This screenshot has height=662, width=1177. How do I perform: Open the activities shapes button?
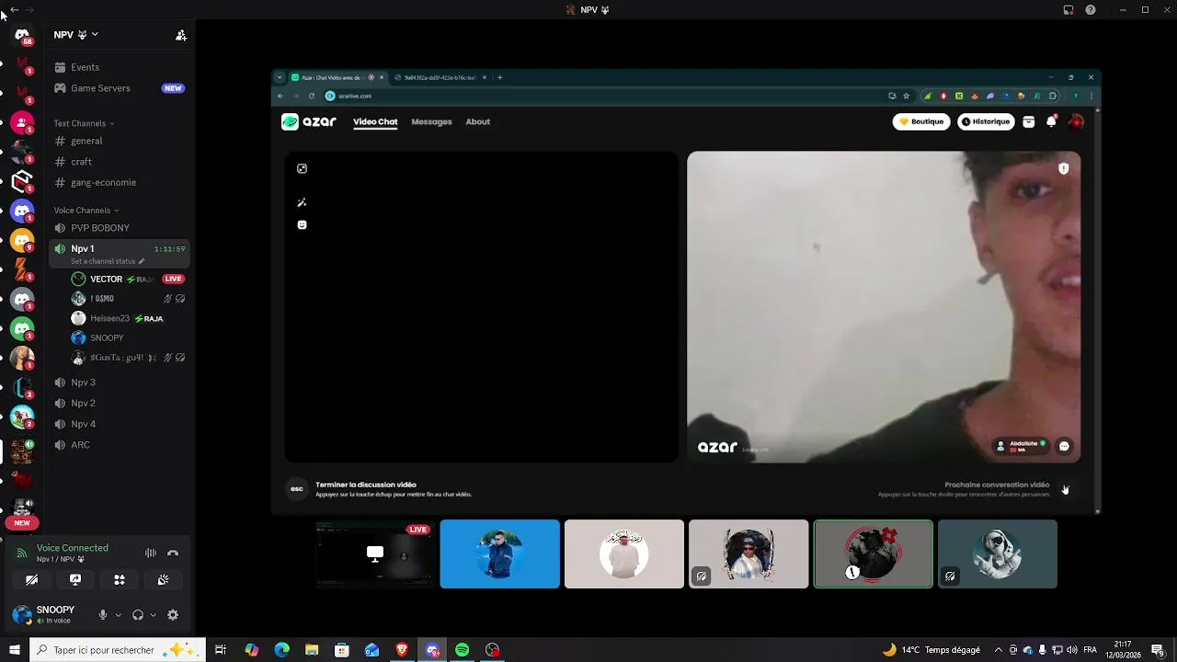120,580
